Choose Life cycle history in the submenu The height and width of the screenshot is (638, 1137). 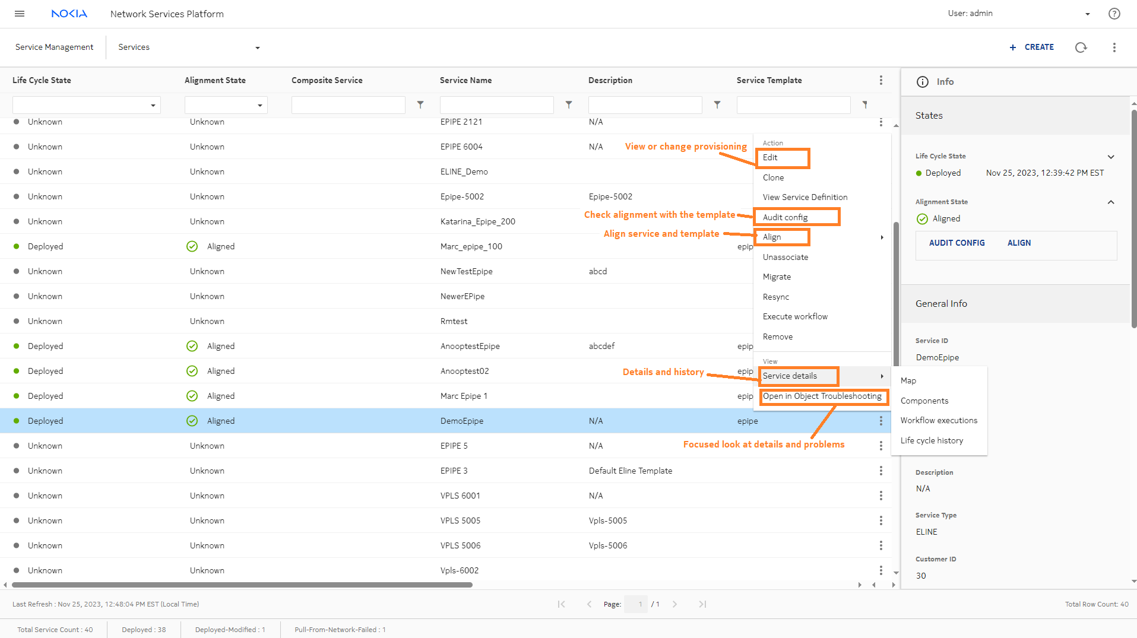pos(932,440)
